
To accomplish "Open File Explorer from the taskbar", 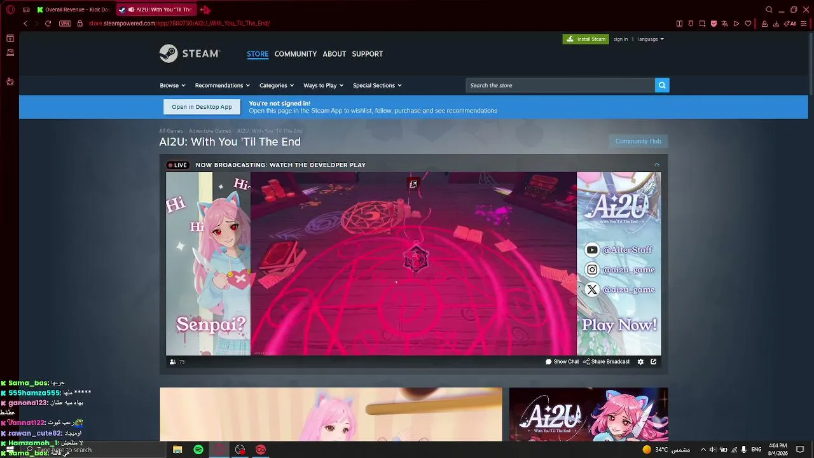I will click(177, 450).
